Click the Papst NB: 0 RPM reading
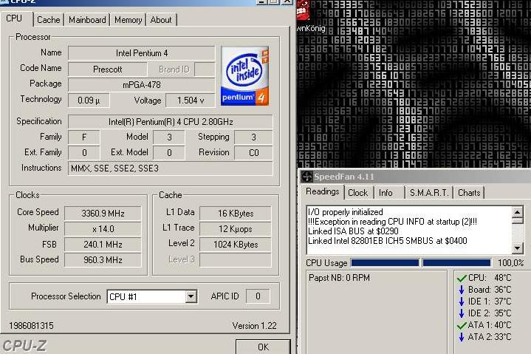This screenshot has height=354, width=531. click(339, 278)
